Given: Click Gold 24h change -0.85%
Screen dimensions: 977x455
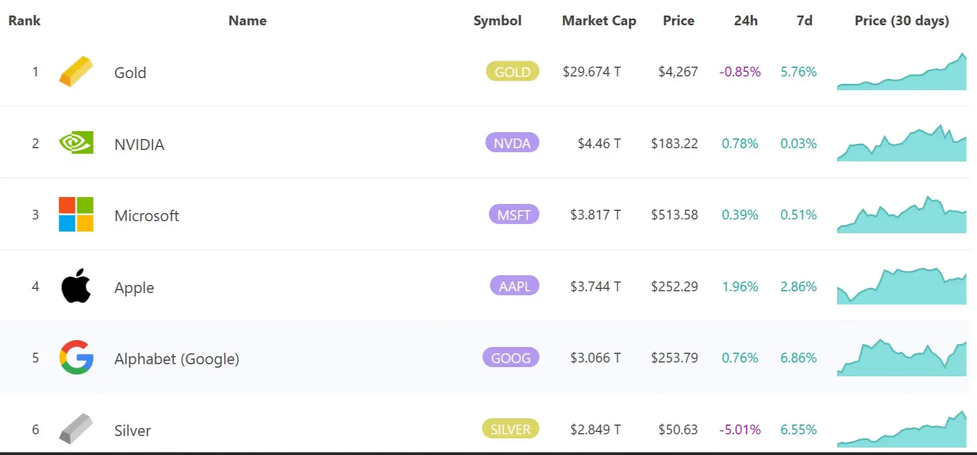Looking at the screenshot, I should click(740, 72).
